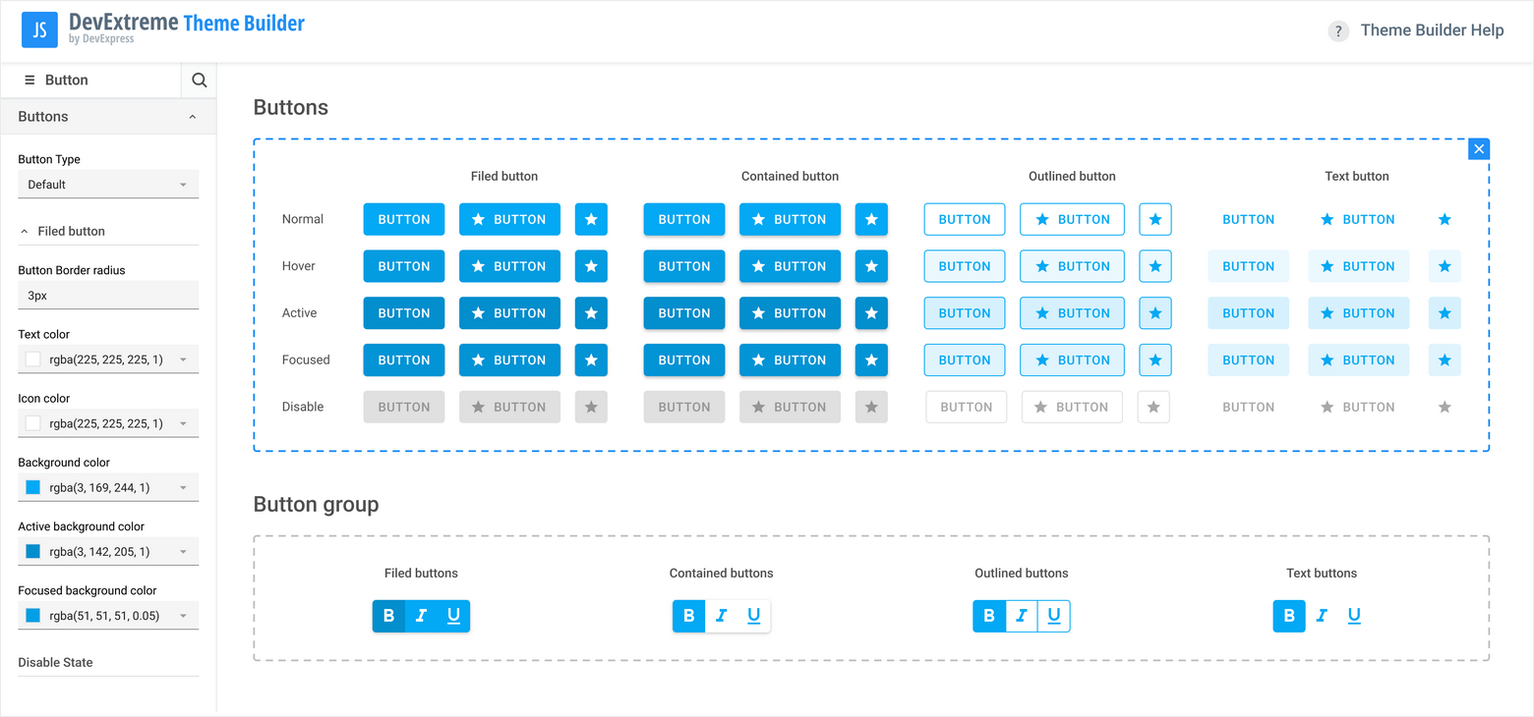
Task: Click the Normal text star-only button
Action: tap(1445, 220)
